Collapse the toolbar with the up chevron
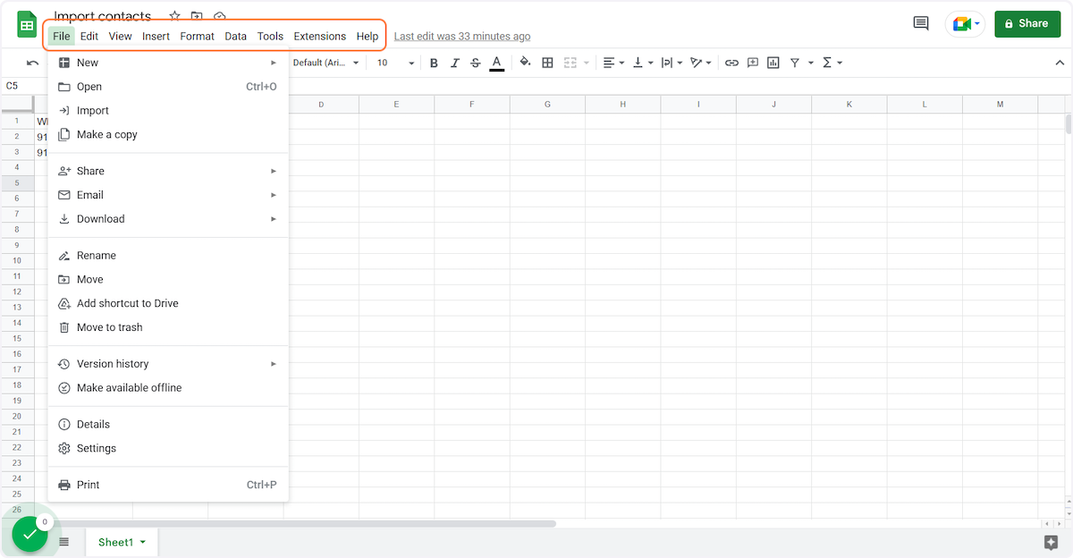 (x=1060, y=63)
